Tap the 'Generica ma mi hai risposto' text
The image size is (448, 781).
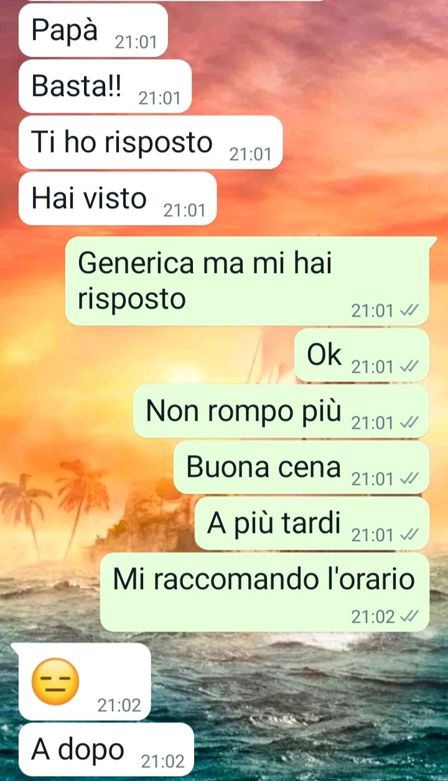(205, 281)
